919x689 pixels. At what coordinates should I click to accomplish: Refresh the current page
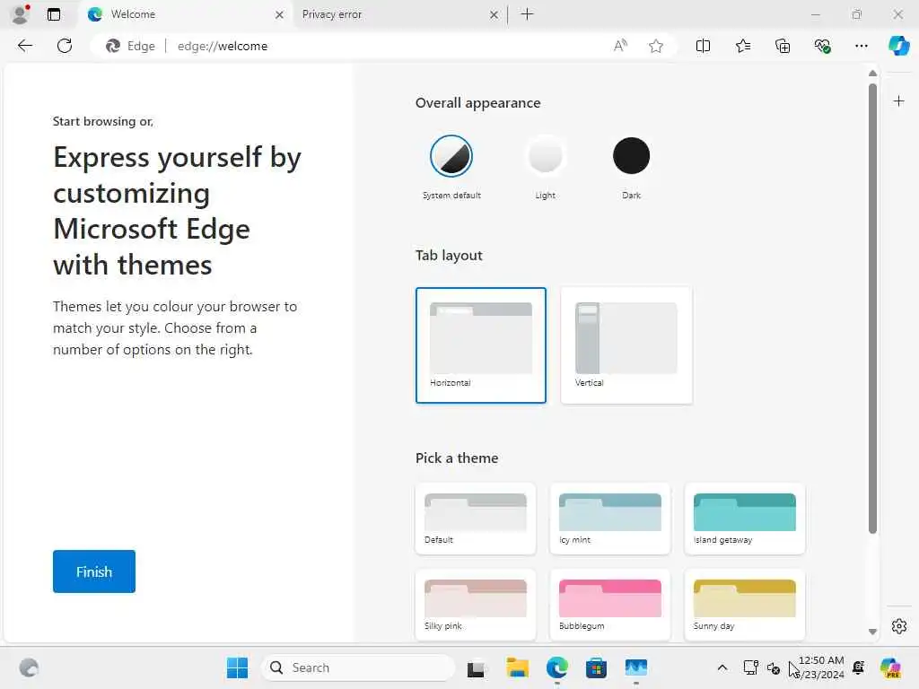(x=65, y=46)
